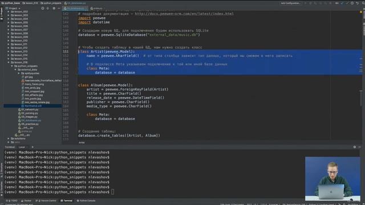Screen dimensions: 365x205
Task: Expand the solutions folder arrow
Action: pyautogui.click(x=9, y=138)
